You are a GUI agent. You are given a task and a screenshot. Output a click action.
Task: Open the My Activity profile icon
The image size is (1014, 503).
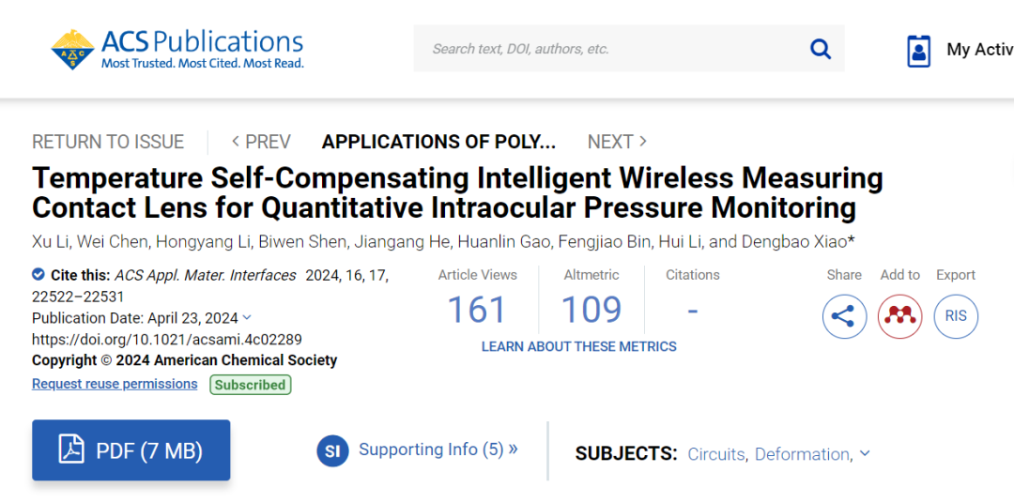pos(918,51)
